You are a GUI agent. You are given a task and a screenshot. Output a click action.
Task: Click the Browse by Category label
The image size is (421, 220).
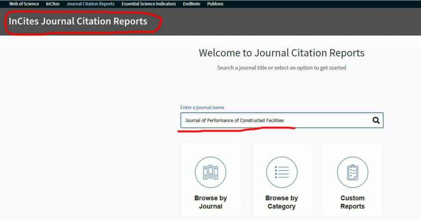tap(282, 202)
